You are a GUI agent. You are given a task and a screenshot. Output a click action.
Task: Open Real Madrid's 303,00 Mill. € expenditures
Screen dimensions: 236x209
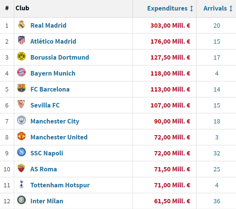(170, 25)
